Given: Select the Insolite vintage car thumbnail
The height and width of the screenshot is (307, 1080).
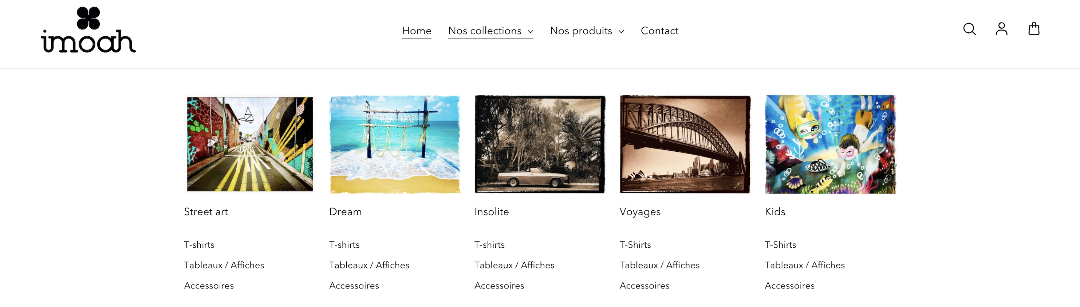Looking at the screenshot, I should [x=540, y=144].
